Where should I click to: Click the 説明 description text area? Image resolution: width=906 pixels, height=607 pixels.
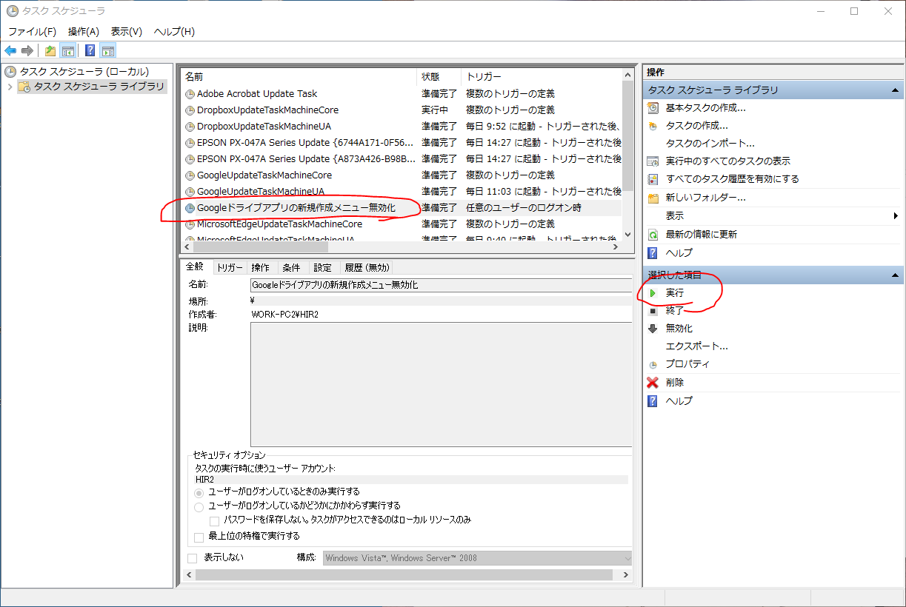pos(441,384)
